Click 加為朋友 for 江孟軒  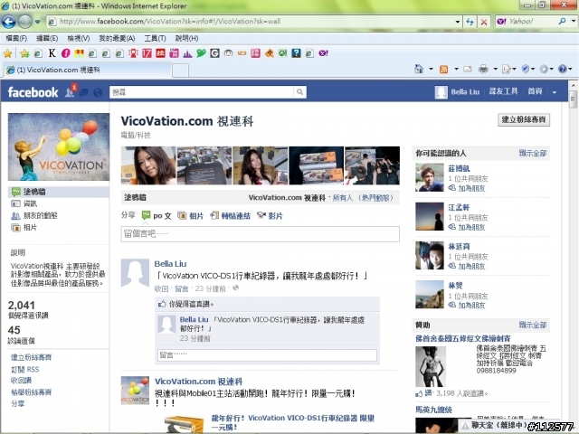click(471, 227)
